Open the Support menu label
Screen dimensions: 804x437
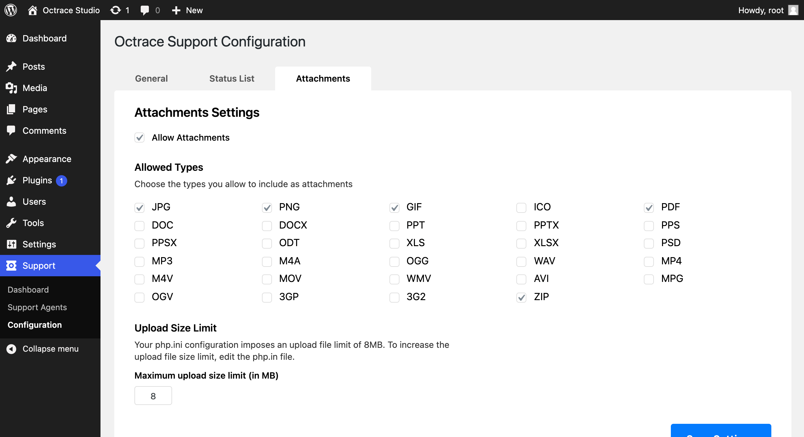pos(39,266)
